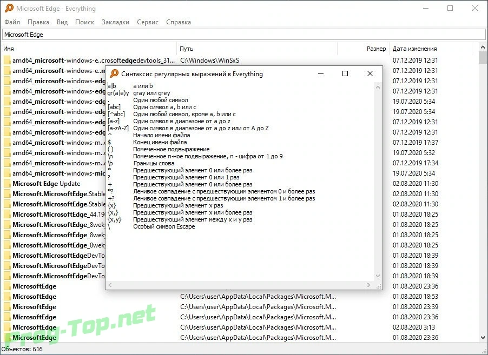The image size is (488, 355).
Task: Click regex line 'Начало имени файла'
Action: coord(162,135)
